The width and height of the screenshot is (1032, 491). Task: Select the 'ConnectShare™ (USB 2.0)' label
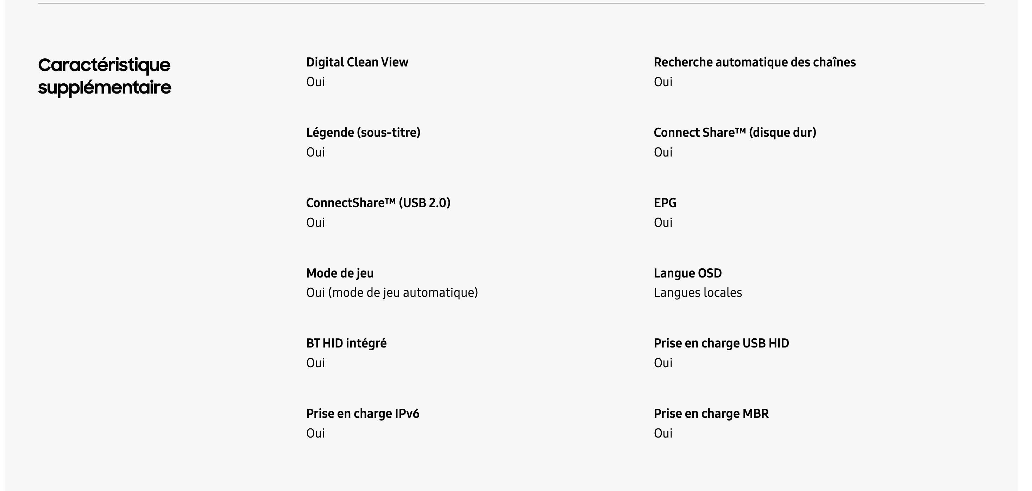(378, 203)
